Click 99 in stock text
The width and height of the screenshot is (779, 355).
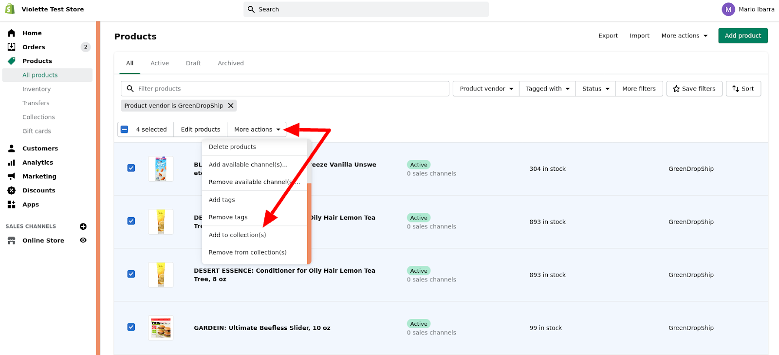[x=545, y=328]
